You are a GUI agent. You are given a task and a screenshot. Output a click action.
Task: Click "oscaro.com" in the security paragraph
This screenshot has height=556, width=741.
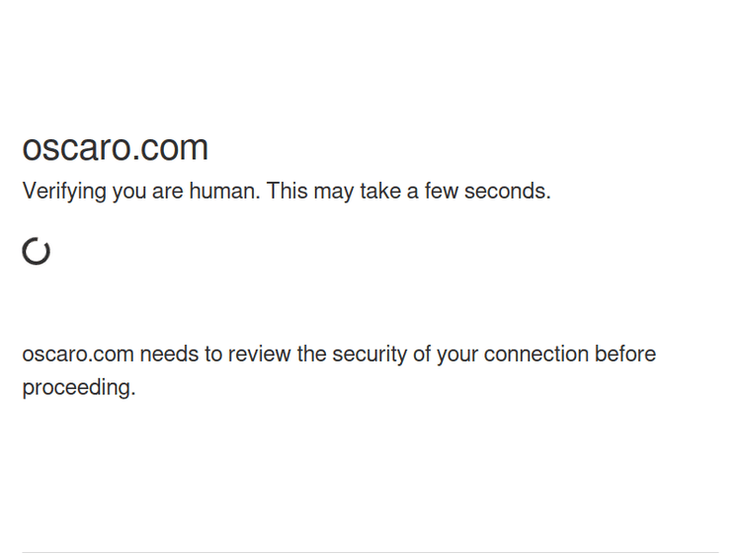(77, 355)
